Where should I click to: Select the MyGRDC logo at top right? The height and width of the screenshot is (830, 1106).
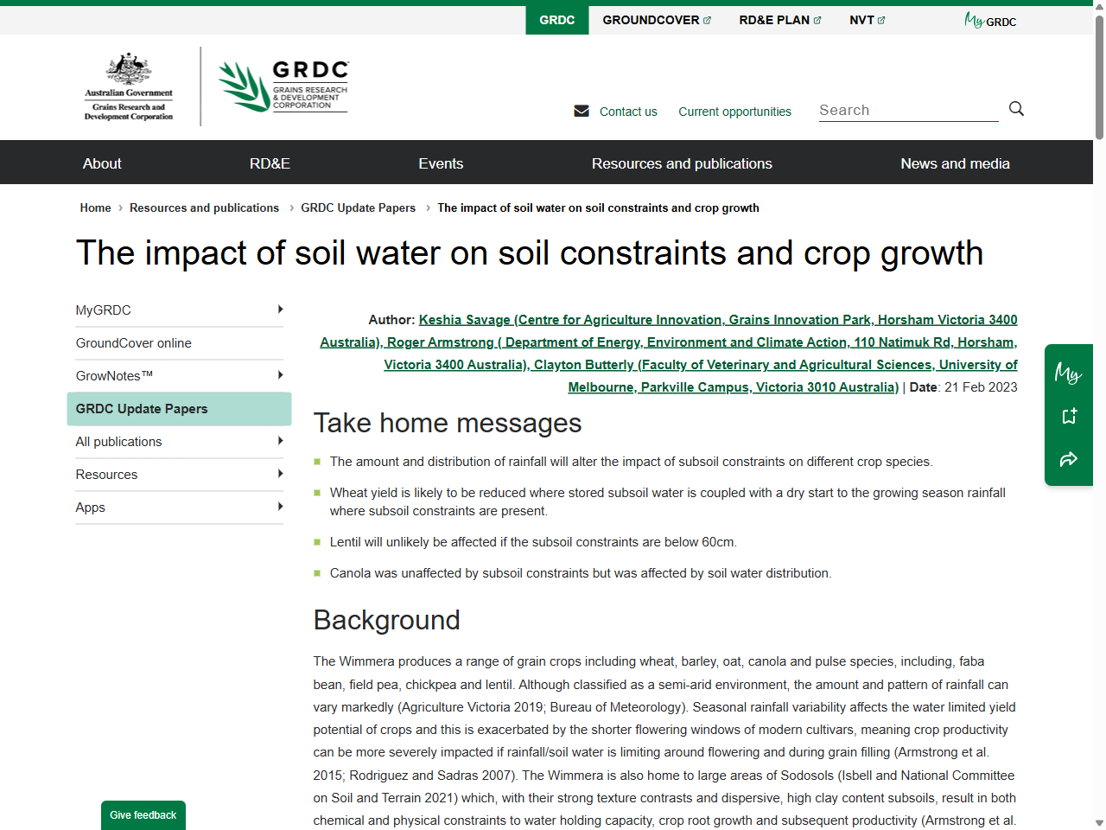989,20
